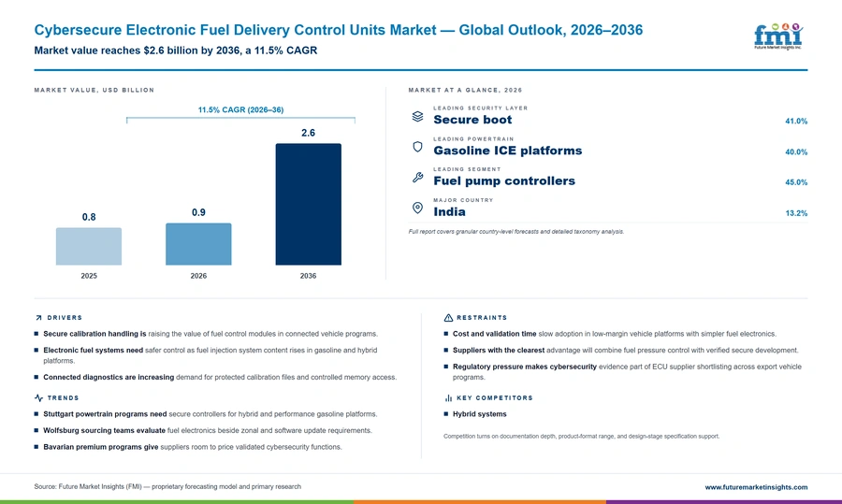Click the Trends section heading
842x504 pixels.
click(x=63, y=397)
